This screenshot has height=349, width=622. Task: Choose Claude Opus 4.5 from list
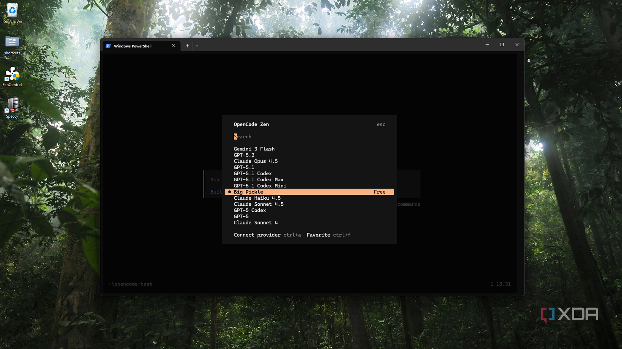[x=309, y=161]
